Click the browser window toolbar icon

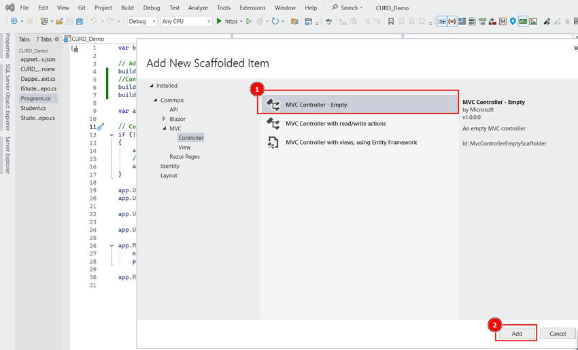click(308, 21)
